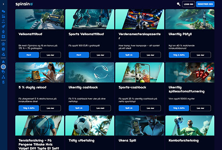Click Spill nå under Sports-cashback
Image resolution: width=222 pixels, height=150 pixels.
point(129,108)
